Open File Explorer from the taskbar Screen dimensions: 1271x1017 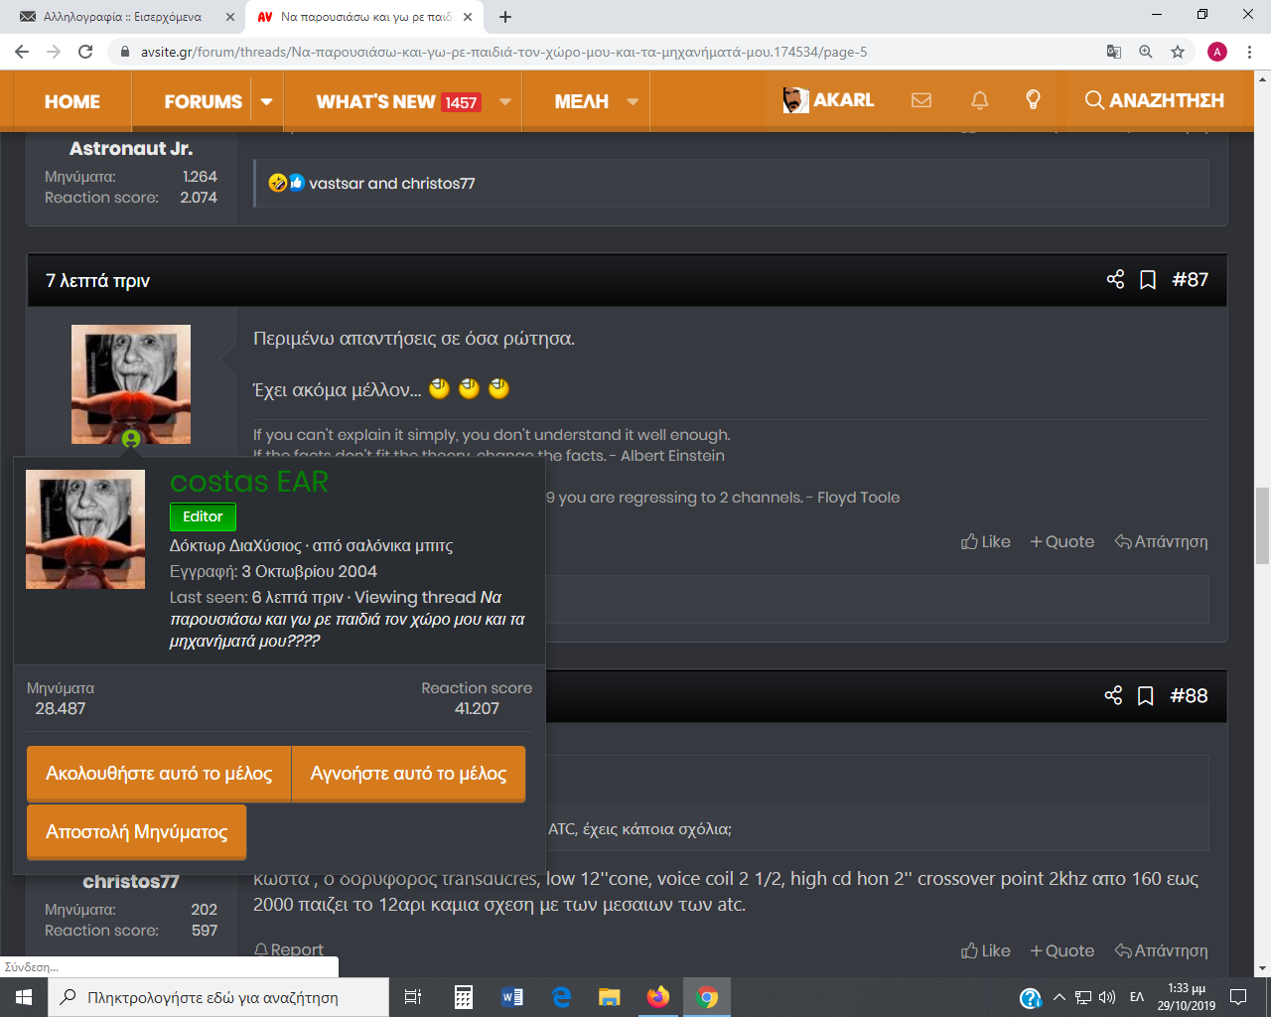point(610,997)
